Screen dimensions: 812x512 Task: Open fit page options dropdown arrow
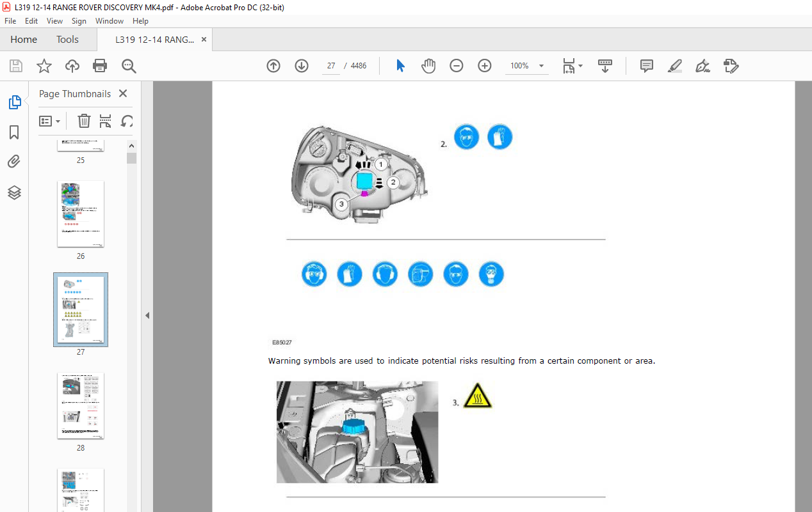pos(580,66)
